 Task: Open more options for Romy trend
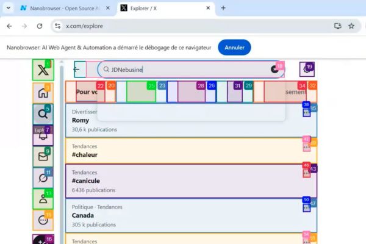coord(306,113)
